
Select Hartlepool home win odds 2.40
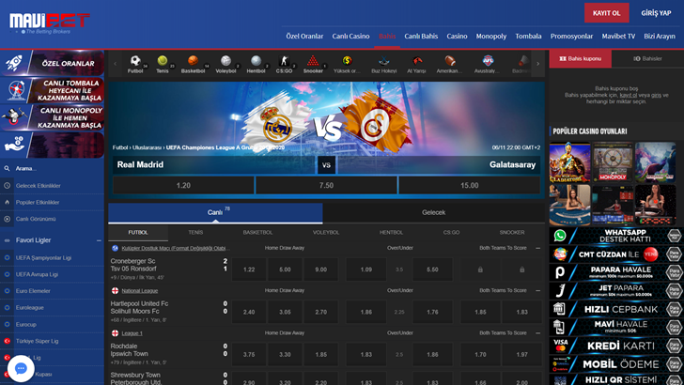coord(249,312)
